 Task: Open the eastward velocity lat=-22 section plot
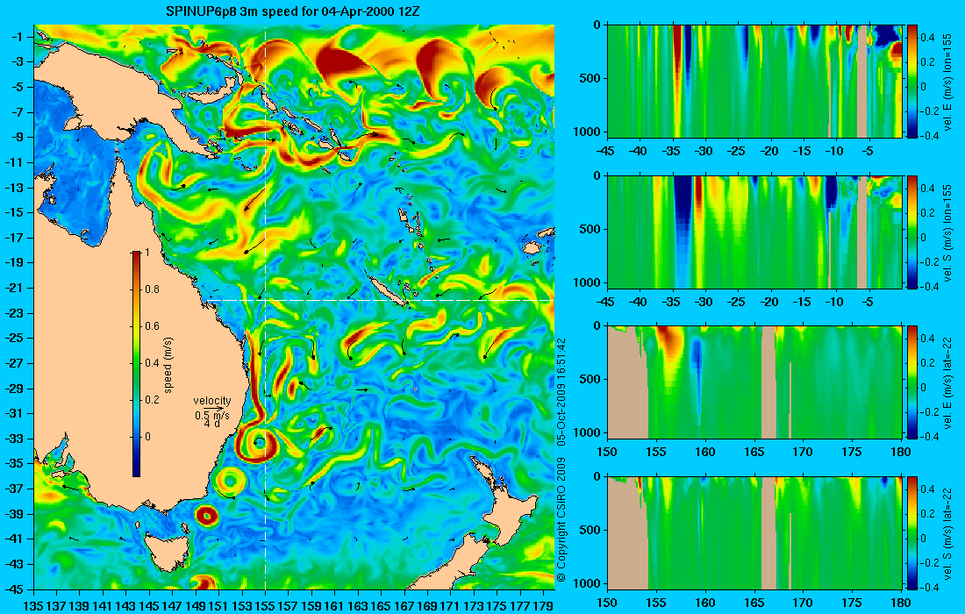[755, 382]
